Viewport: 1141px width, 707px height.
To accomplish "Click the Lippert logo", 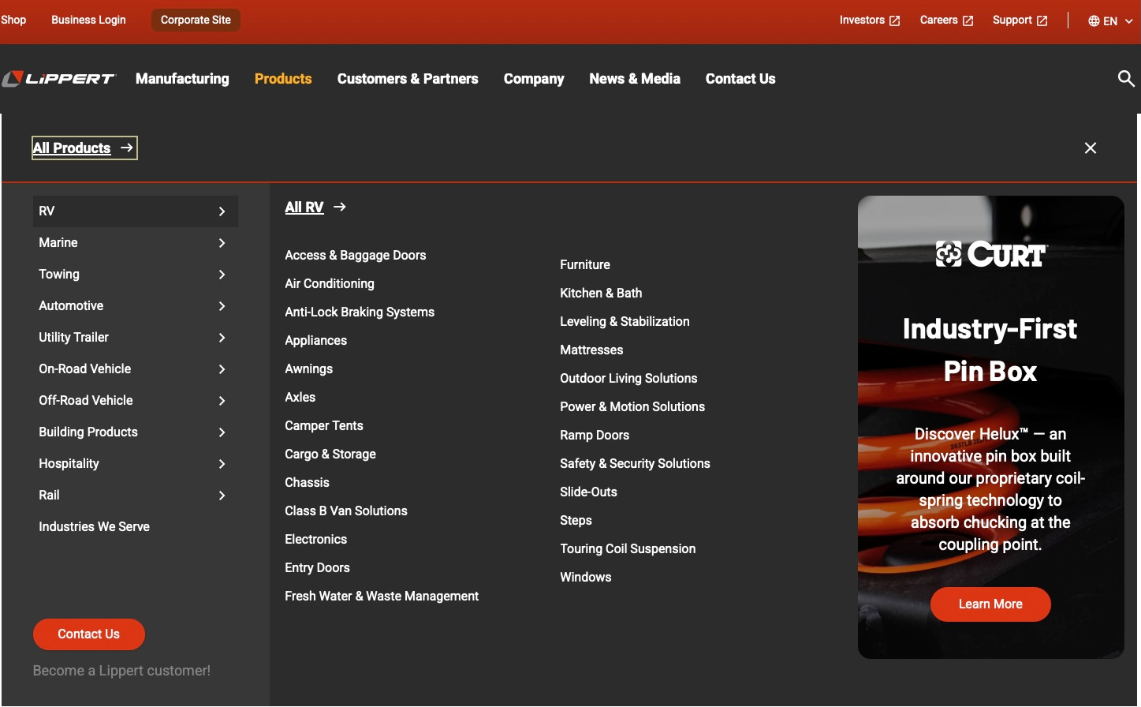I will (59, 79).
